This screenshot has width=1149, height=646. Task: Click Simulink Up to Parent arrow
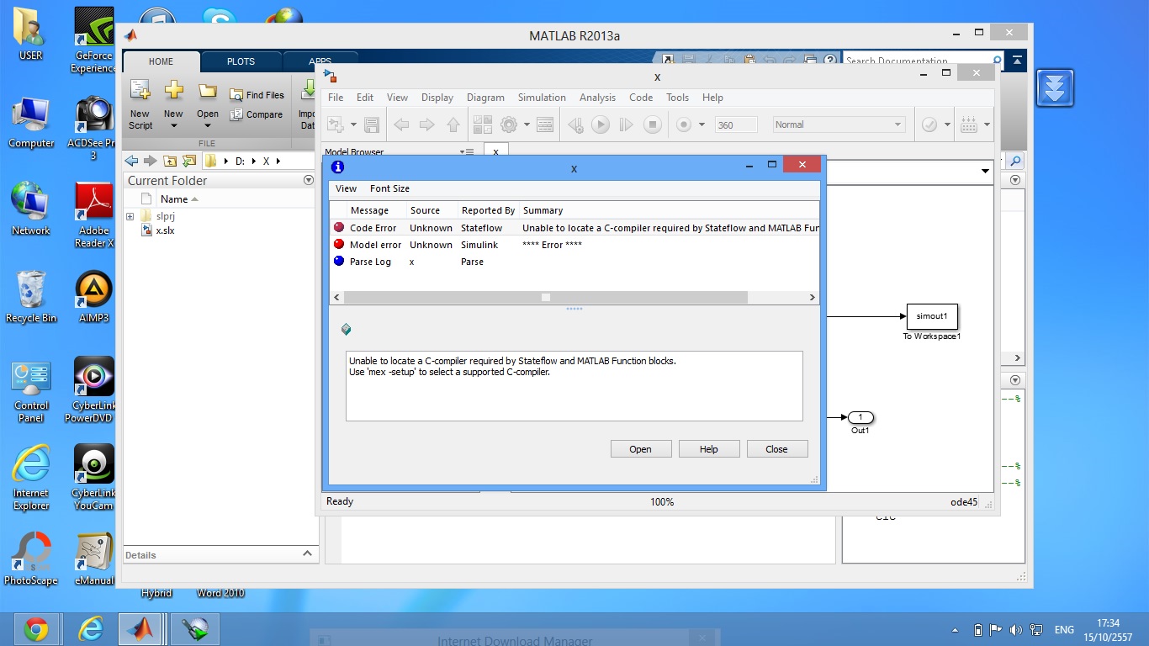point(453,124)
